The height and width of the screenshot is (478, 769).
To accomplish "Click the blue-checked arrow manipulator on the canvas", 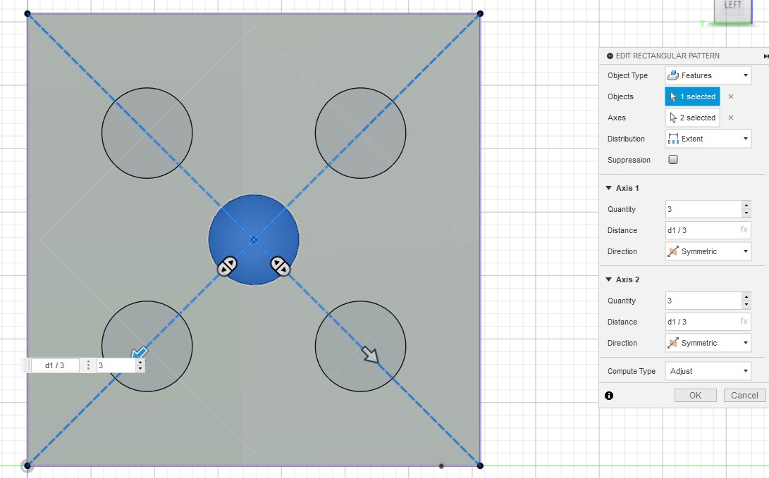I will coord(139,353).
